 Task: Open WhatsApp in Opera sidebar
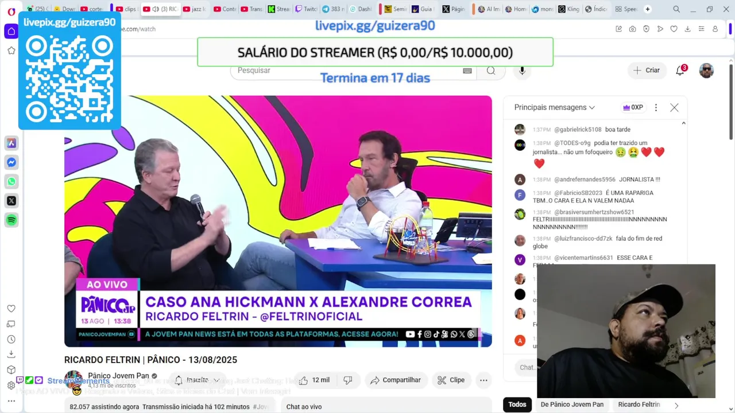(x=11, y=181)
